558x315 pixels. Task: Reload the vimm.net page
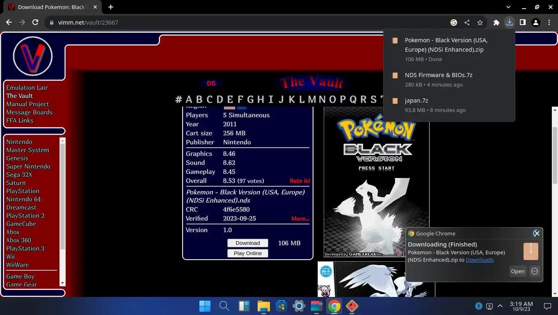point(35,23)
